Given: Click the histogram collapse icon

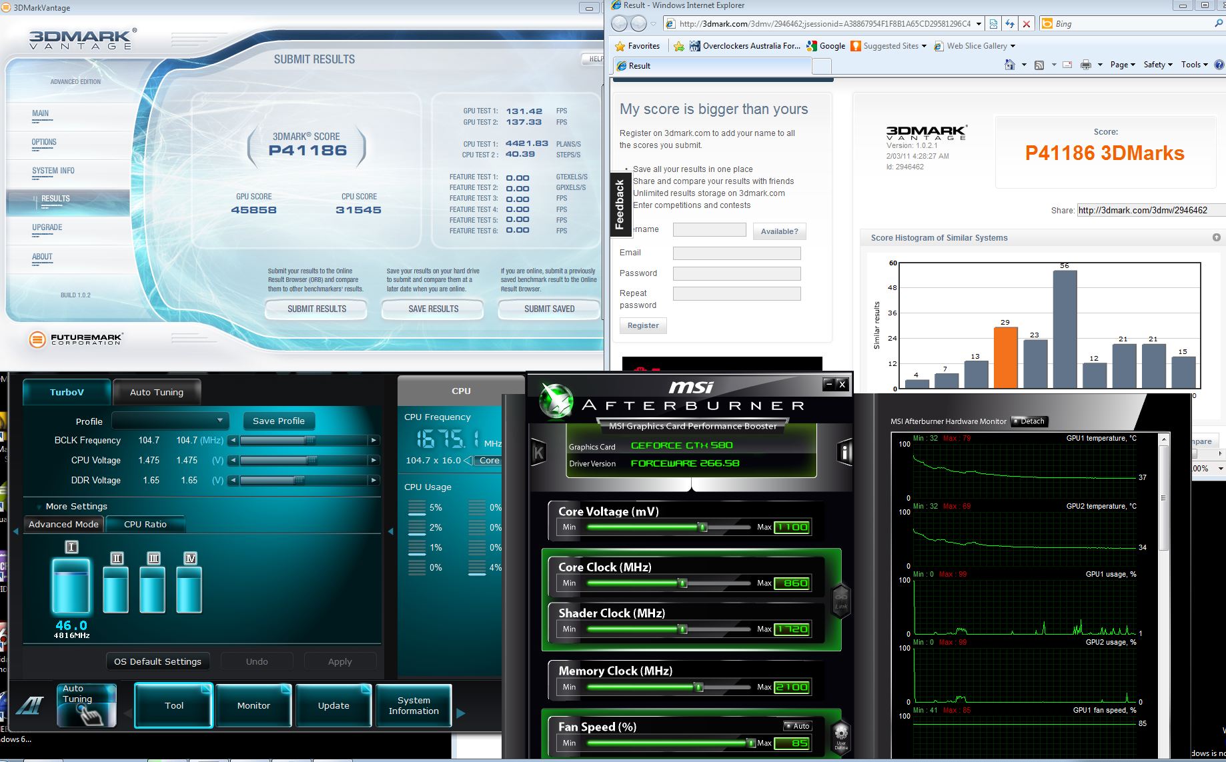Looking at the screenshot, I should (x=1217, y=237).
